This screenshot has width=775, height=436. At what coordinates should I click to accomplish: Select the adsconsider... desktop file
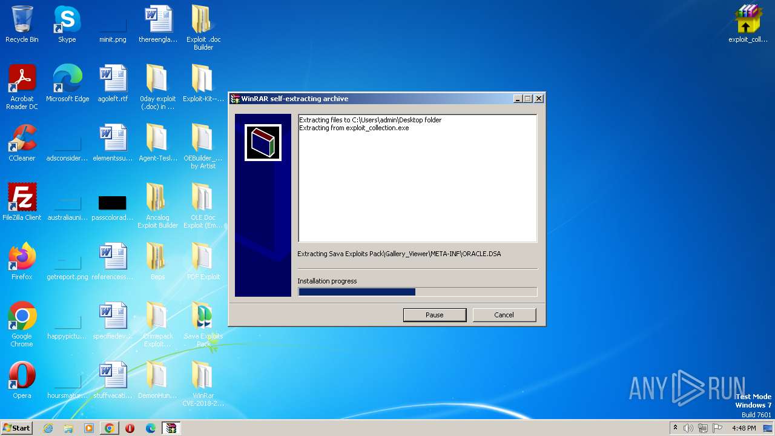67,148
